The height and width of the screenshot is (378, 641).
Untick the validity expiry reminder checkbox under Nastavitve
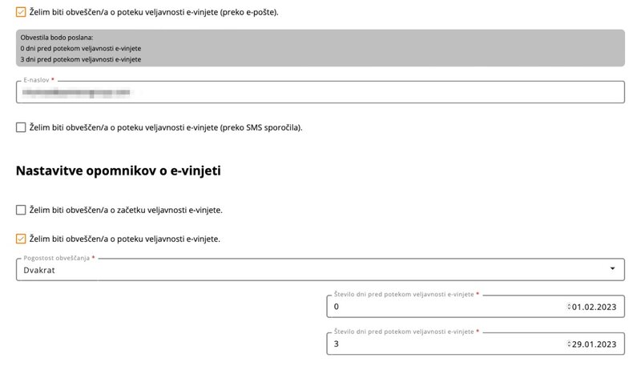click(x=21, y=238)
